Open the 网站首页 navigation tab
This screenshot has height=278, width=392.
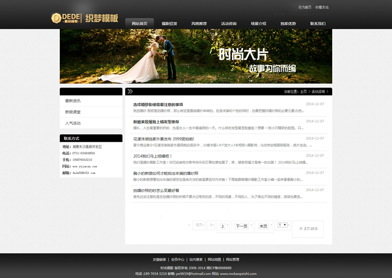pos(140,24)
